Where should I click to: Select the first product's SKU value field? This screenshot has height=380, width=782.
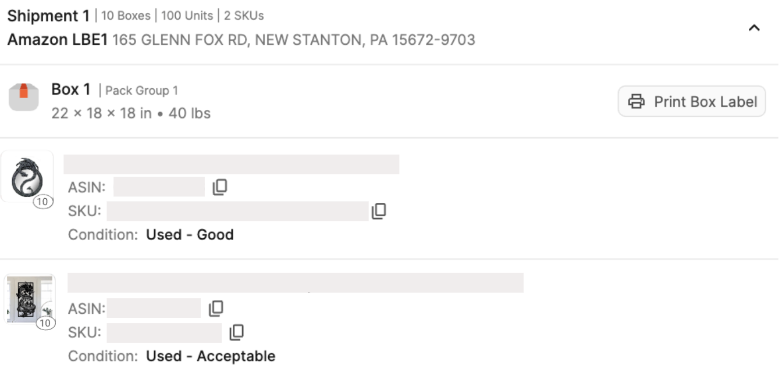click(x=237, y=211)
